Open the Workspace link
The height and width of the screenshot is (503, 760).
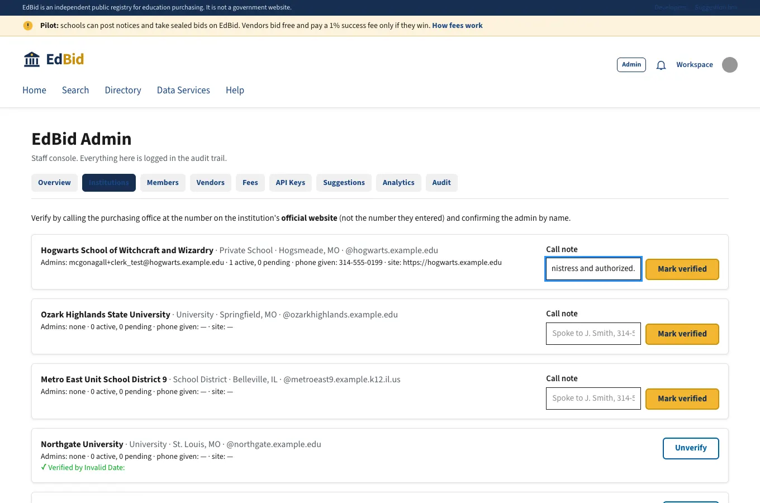coord(695,65)
